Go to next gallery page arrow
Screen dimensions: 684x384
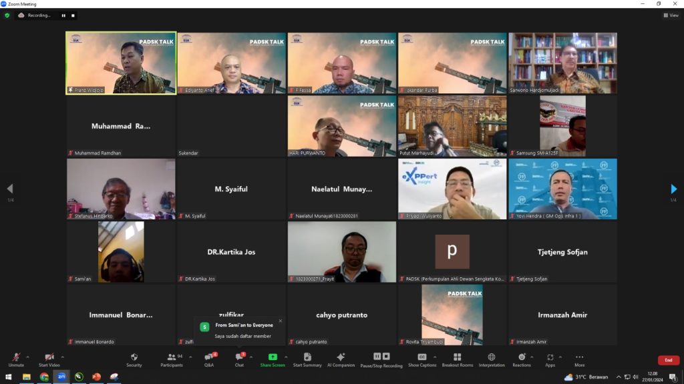point(673,189)
